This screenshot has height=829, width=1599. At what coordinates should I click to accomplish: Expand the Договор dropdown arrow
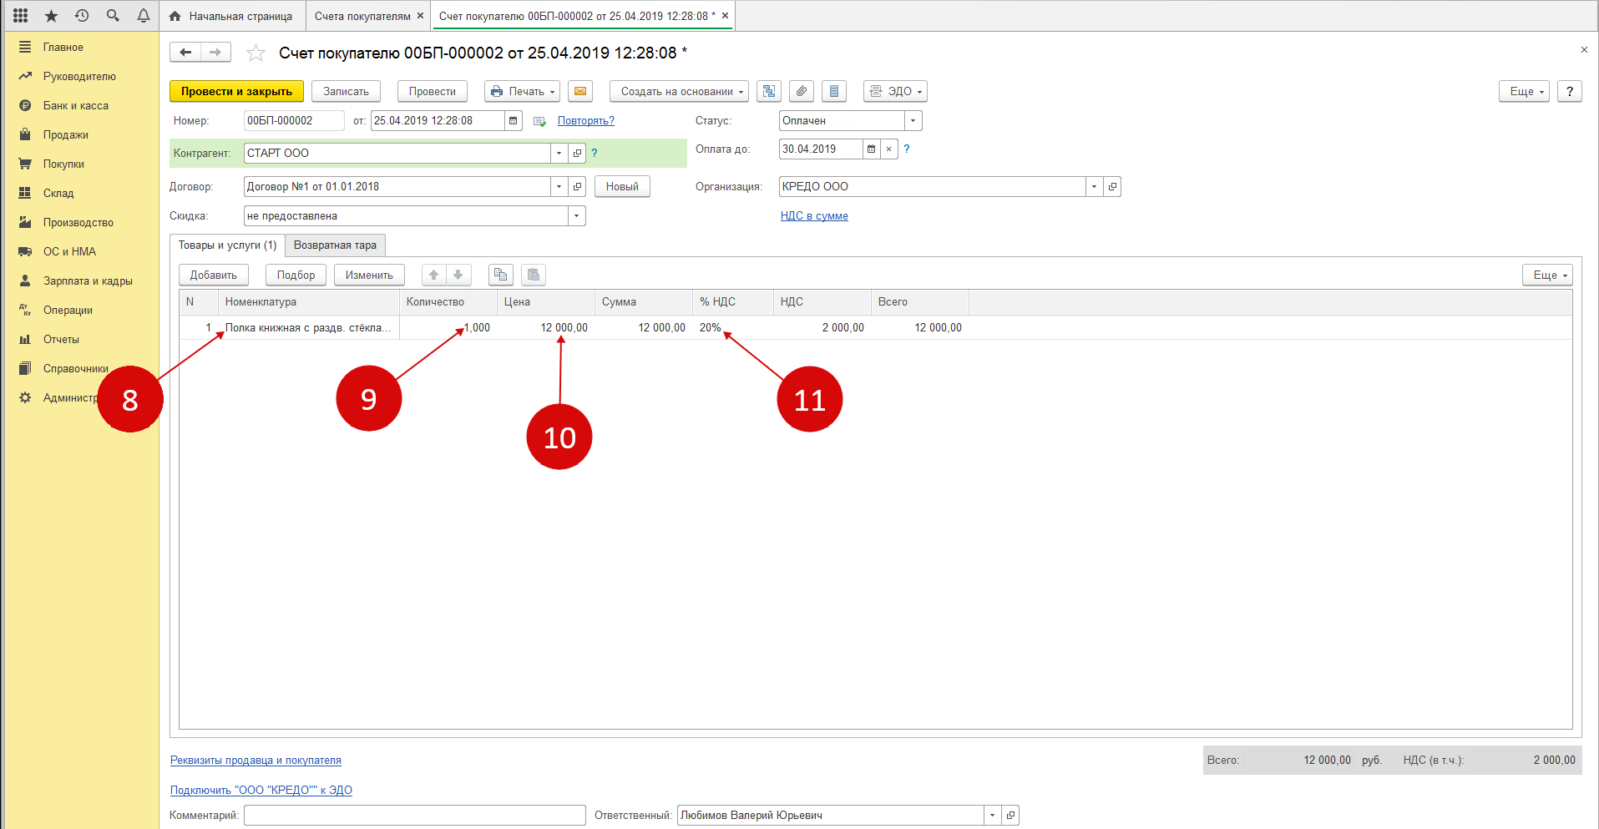559,187
